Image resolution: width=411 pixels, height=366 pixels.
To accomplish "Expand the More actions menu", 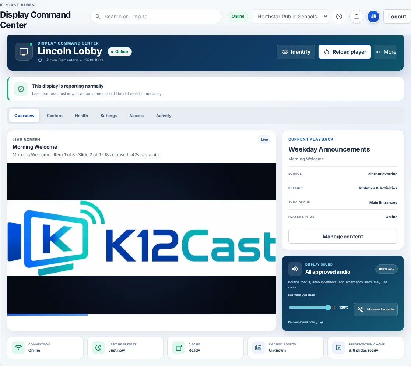I will 385,52.
